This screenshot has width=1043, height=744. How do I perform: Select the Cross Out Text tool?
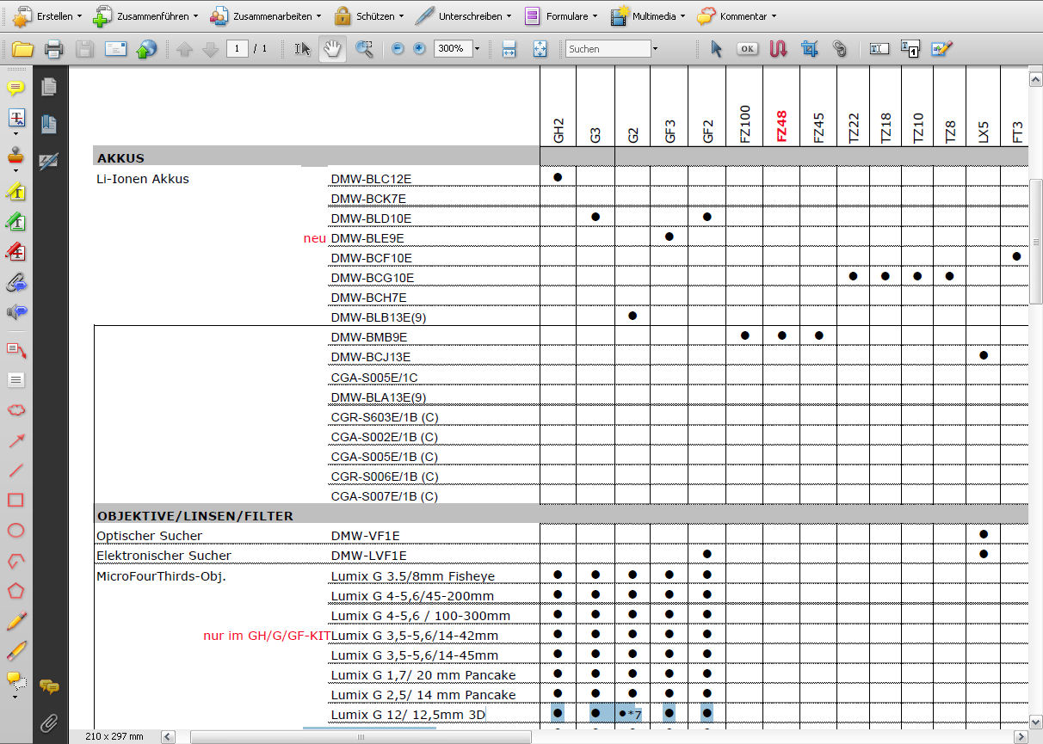(x=15, y=252)
